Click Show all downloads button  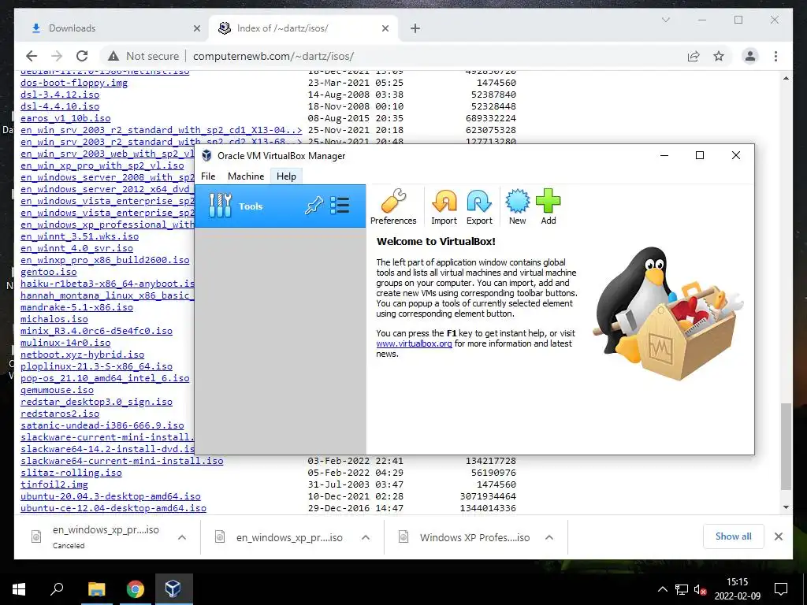pos(733,536)
